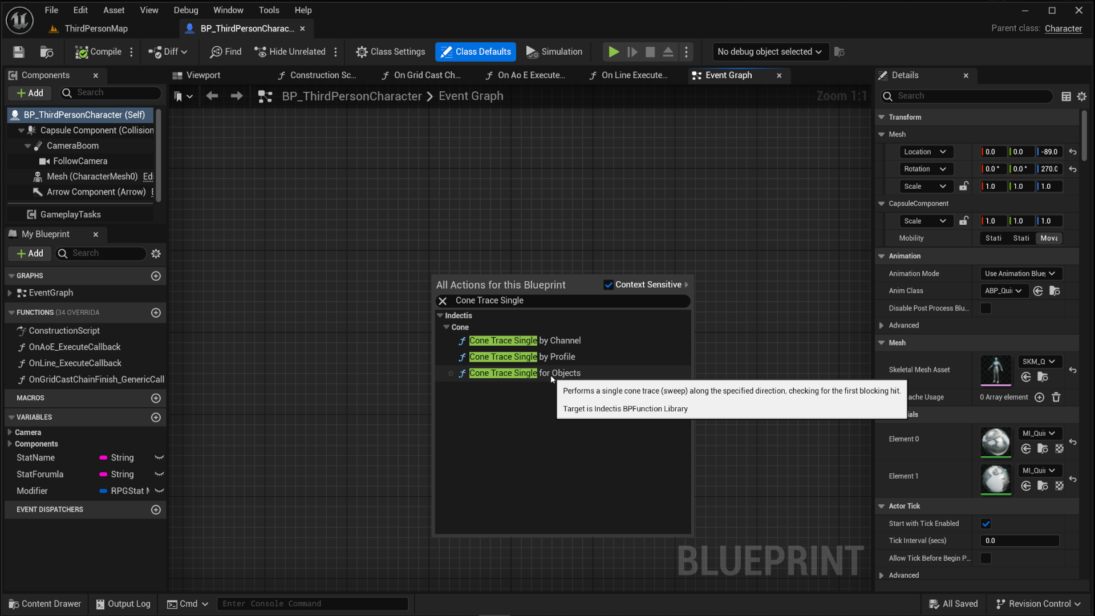Screen dimensions: 1095x616
Task: Expand the Camera variables category
Action: [x=10, y=432]
